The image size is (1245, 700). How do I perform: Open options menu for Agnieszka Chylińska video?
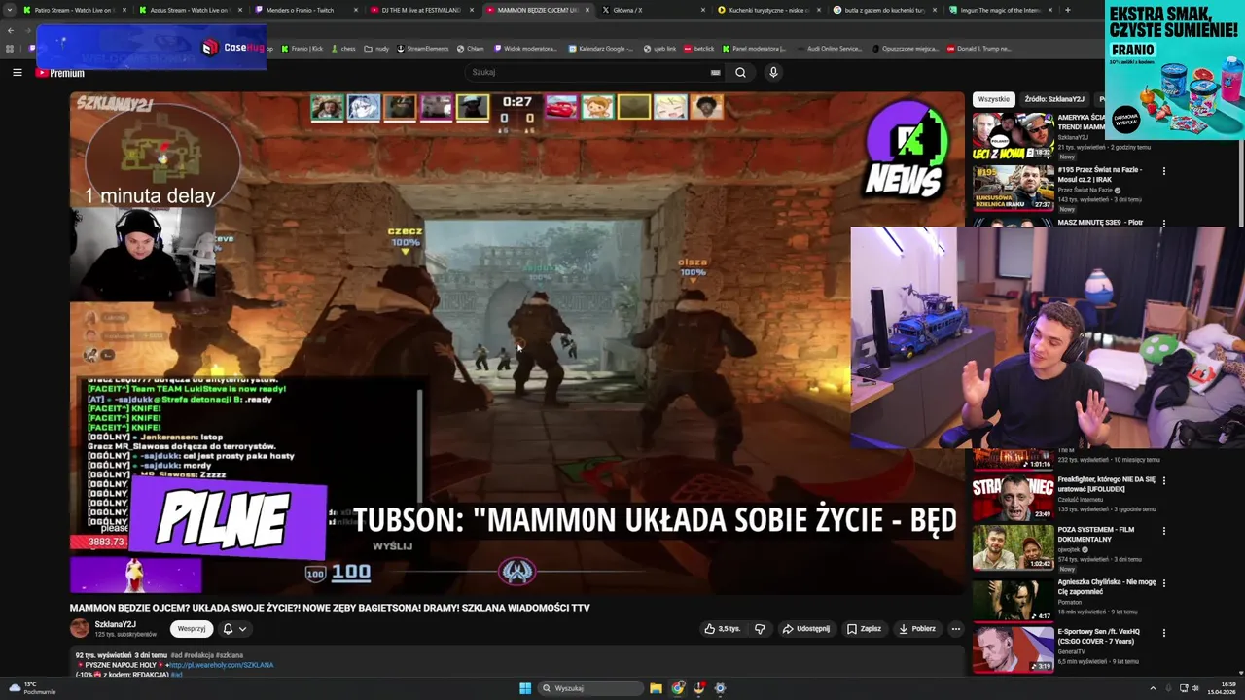pyautogui.click(x=1163, y=582)
